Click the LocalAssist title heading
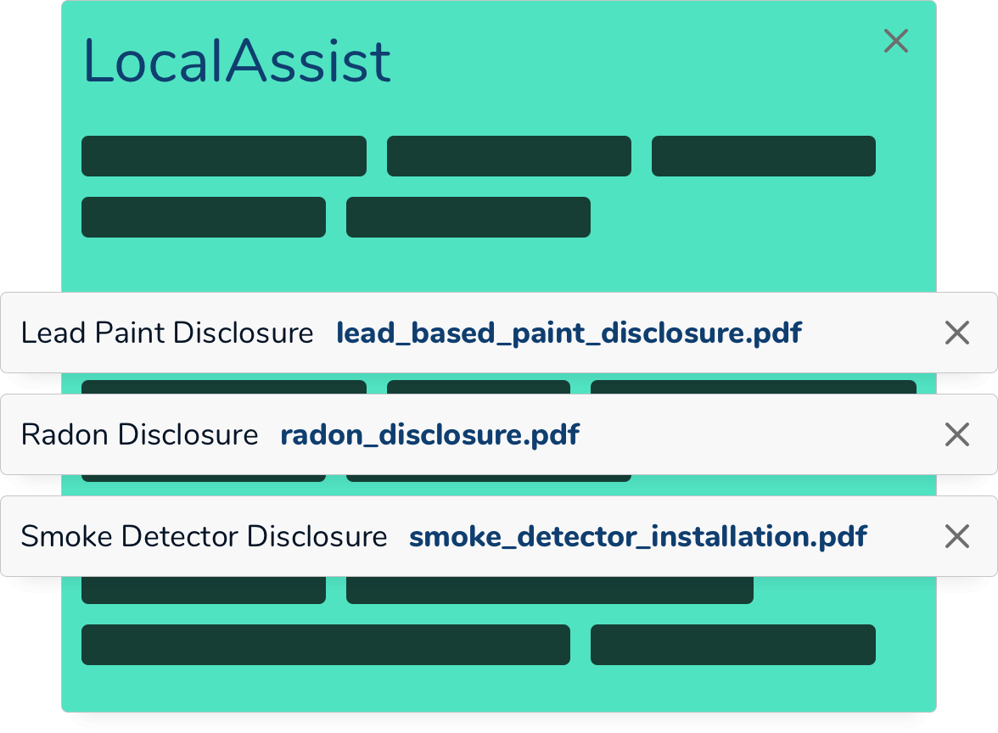The image size is (998, 733). (237, 59)
